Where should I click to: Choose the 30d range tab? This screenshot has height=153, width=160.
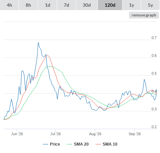point(87,5)
